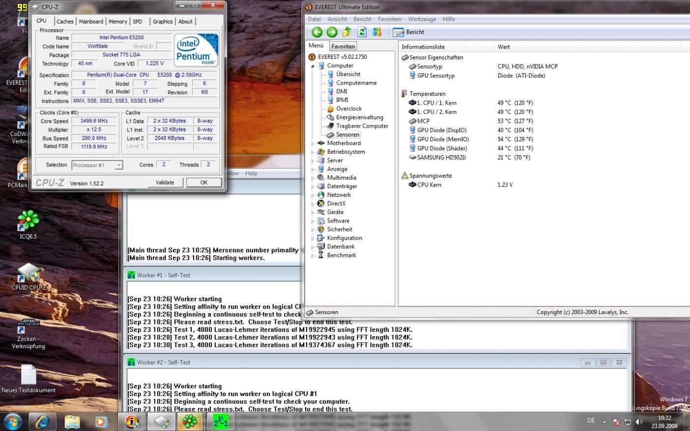Click the Konfiguration tree icon

pyautogui.click(x=321, y=238)
